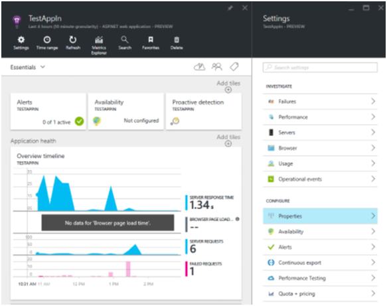Open Continuous export settings
Screen dimensions: 387x306
pos(320,263)
